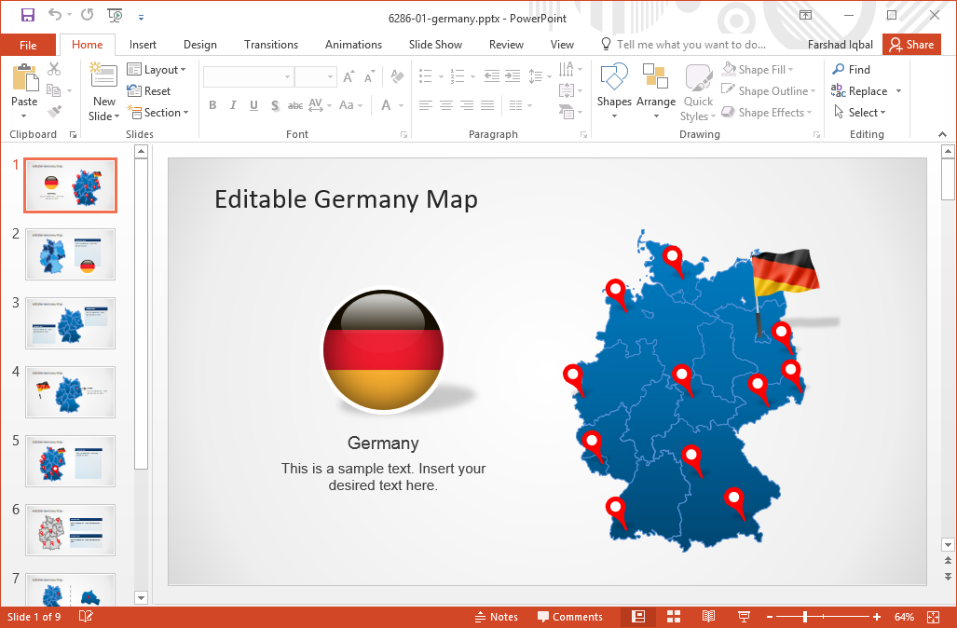Save the presentation with the floppy icon
The image size is (957, 628).
point(27,15)
